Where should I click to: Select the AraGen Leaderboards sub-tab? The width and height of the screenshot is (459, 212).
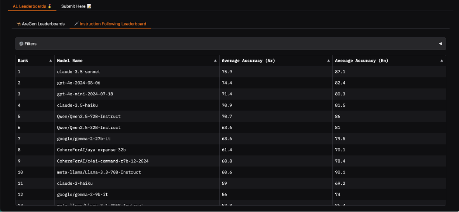(x=40, y=24)
